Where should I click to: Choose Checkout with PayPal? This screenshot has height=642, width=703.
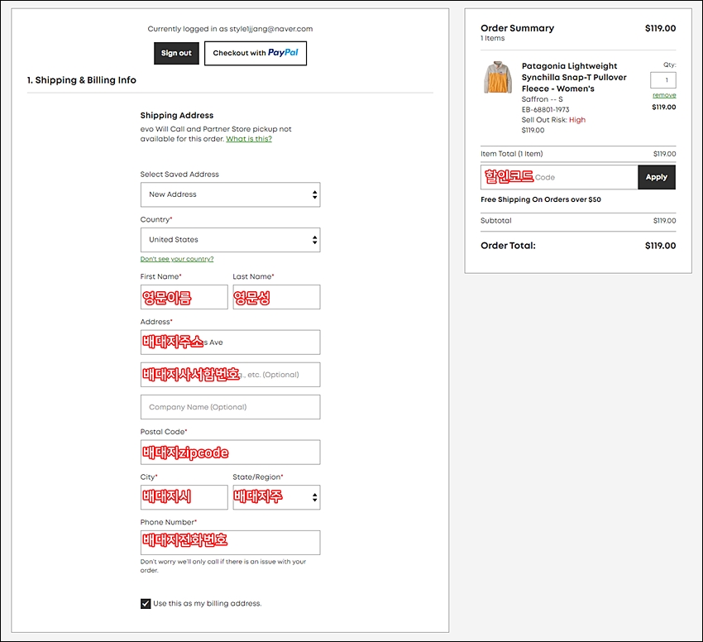[x=256, y=54]
